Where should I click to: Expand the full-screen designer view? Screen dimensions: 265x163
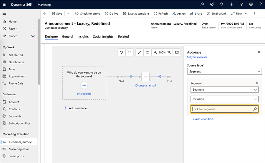coord(140,52)
